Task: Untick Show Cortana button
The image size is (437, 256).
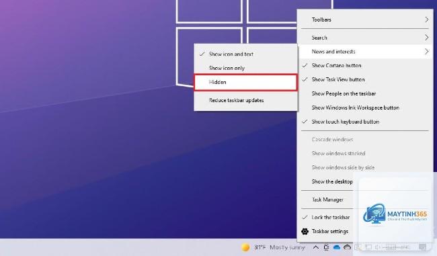Action: (x=365, y=65)
